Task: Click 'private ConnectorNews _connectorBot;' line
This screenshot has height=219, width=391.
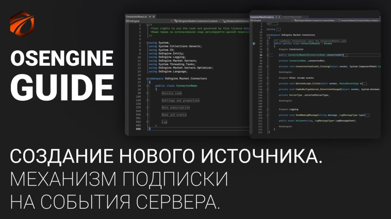Action: (x=302, y=61)
